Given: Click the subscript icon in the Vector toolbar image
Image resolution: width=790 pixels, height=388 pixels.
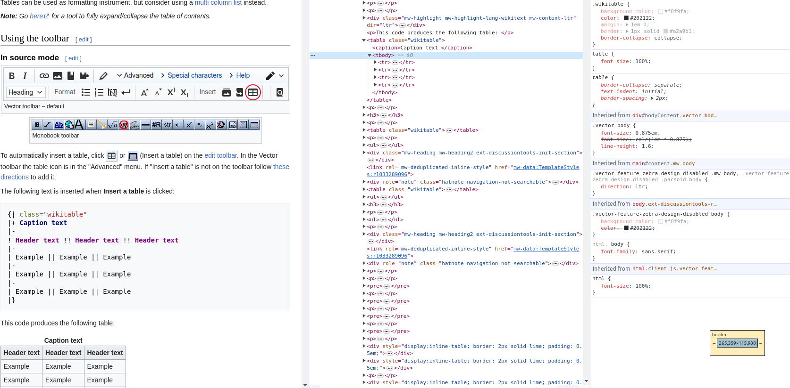Looking at the screenshot, I should pyautogui.click(x=185, y=93).
